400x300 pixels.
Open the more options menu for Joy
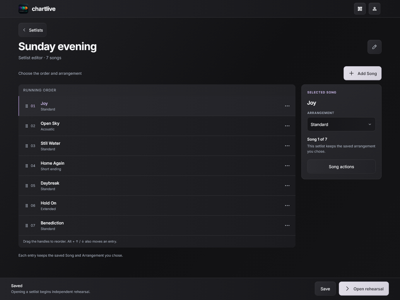click(x=287, y=106)
